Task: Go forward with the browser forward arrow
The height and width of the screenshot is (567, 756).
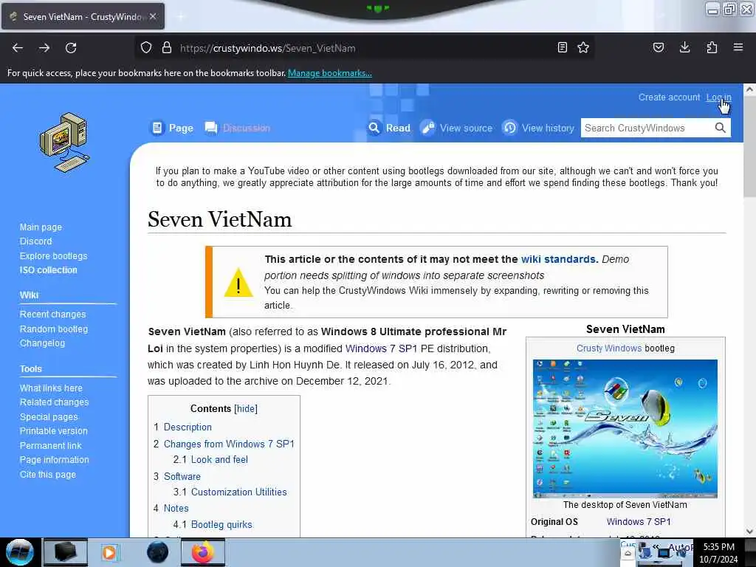Action: click(x=44, y=48)
